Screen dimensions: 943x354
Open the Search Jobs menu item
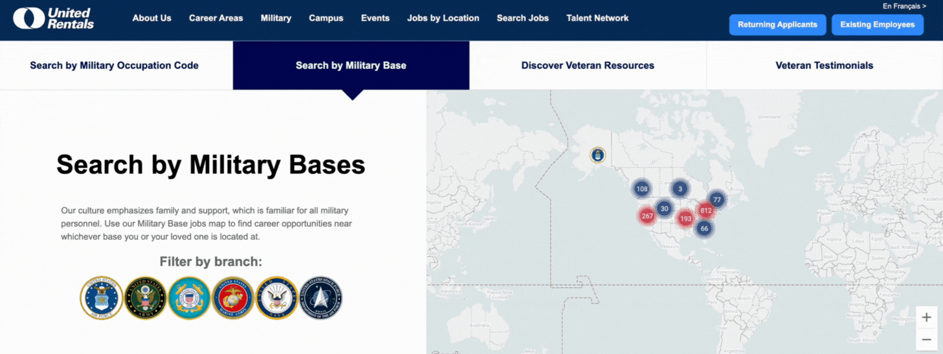click(522, 18)
